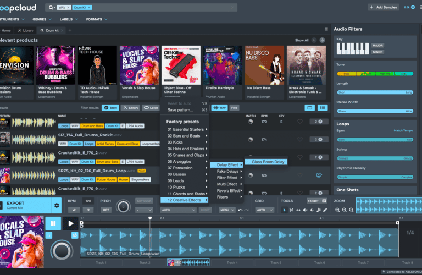Go to next relevant products arrow
This screenshot has width=422, height=275.
coord(322,40)
